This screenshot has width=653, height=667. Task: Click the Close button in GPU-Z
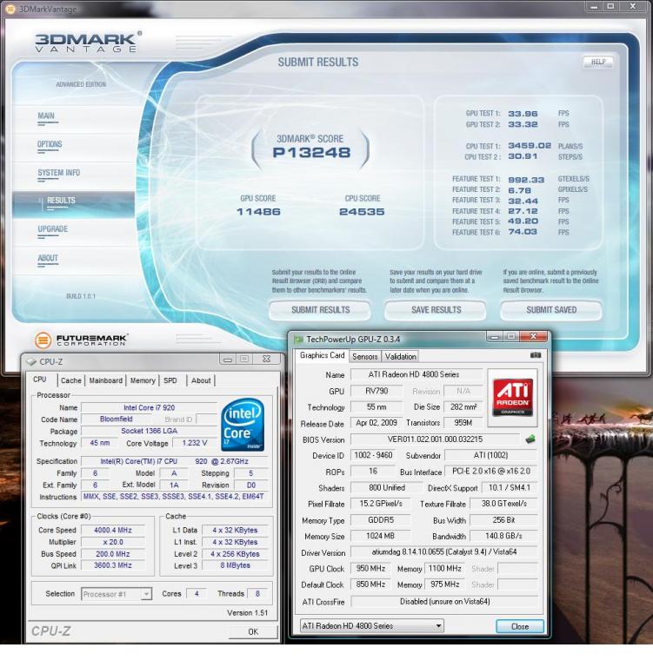point(520,626)
